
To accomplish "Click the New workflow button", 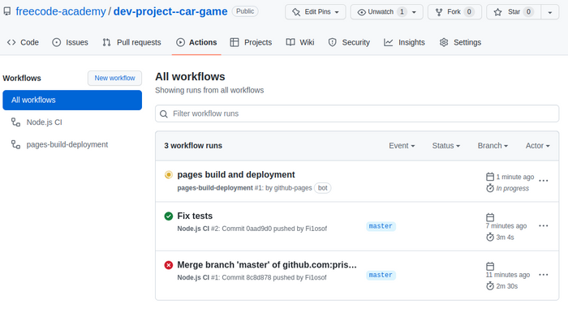I will coord(115,78).
